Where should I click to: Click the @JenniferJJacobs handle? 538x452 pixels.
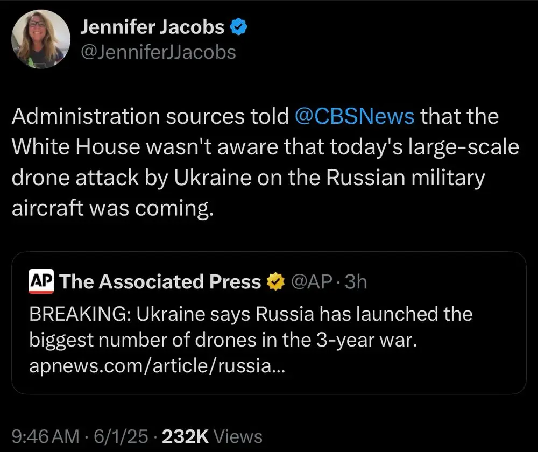158,52
